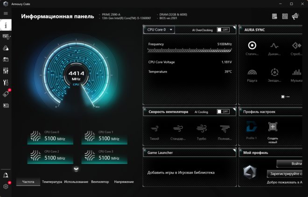Open the News sidebar icon

point(6,106)
